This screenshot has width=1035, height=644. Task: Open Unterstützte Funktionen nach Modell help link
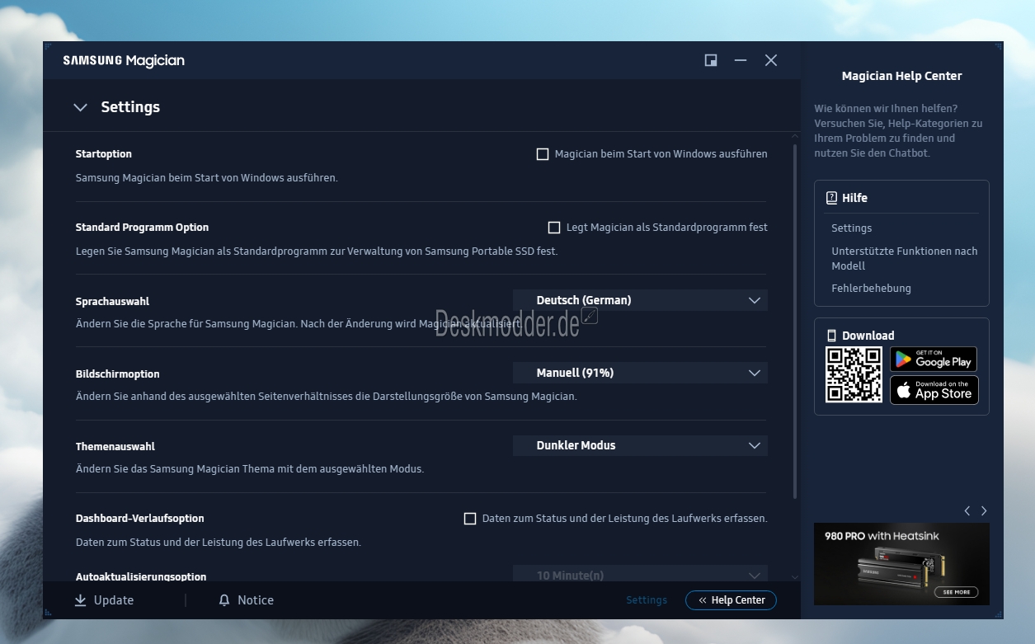coord(904,259)
